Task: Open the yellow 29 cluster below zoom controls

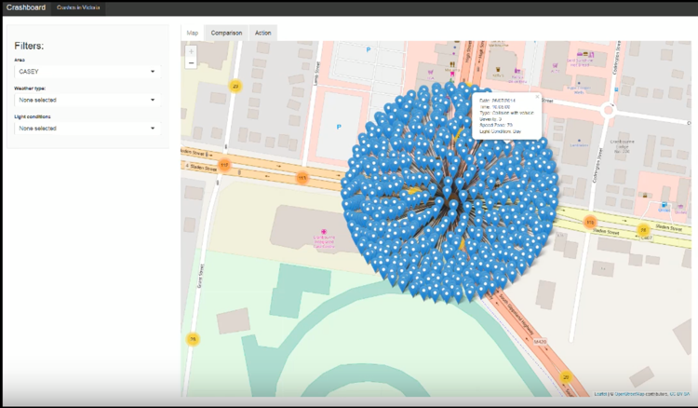Action: [x=235, y=86]
